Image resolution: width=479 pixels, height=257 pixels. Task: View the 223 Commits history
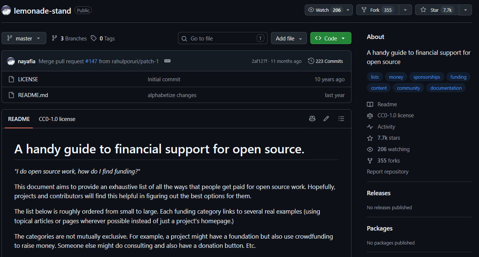326,61
